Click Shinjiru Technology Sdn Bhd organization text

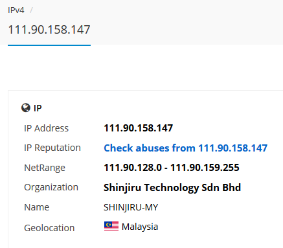point(172,188)
